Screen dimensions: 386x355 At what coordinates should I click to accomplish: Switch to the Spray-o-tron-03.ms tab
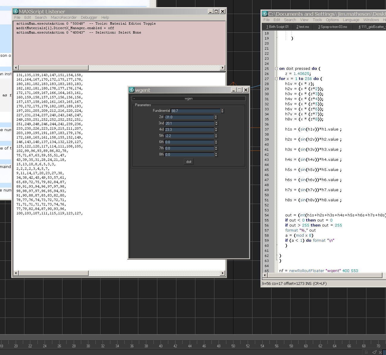[332, 27]
